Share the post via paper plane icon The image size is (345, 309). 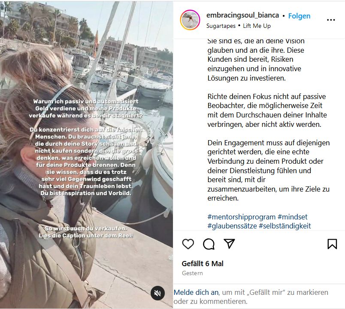coord(229,243)
